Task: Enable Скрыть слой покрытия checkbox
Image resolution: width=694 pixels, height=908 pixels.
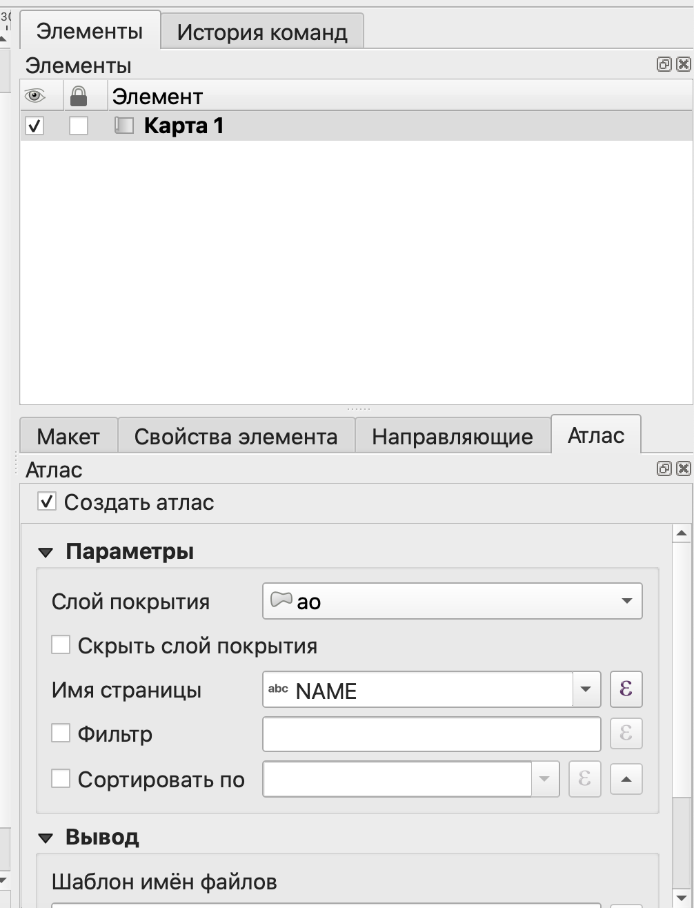Action: click(61, 645)
